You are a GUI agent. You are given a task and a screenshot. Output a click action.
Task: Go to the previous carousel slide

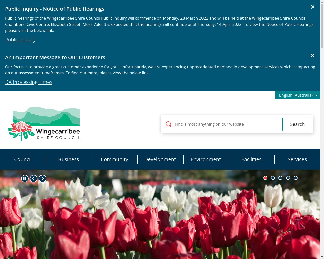(33, 178)
